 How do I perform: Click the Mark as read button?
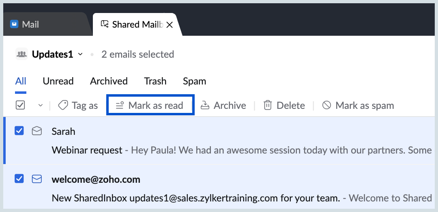(150, 105)
